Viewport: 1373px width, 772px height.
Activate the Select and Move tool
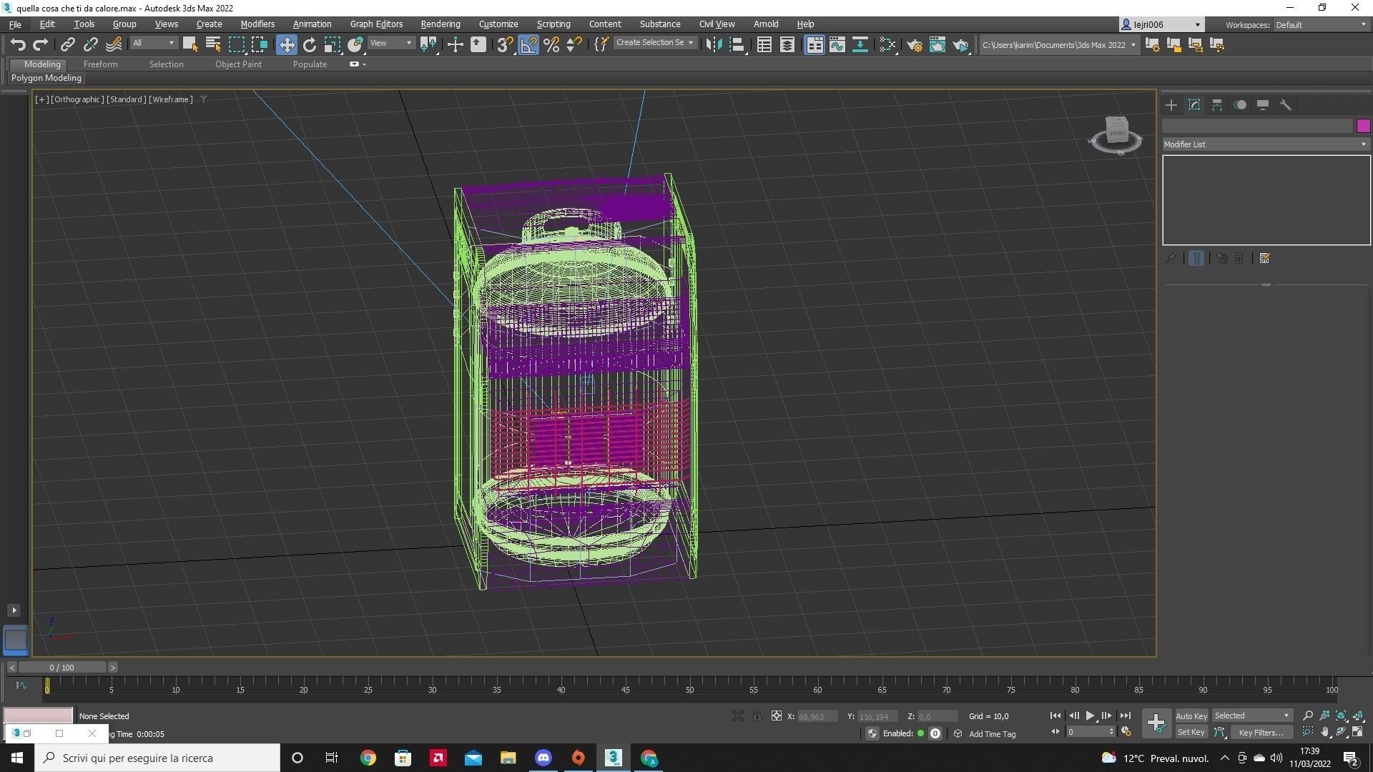tap(286, 45)
